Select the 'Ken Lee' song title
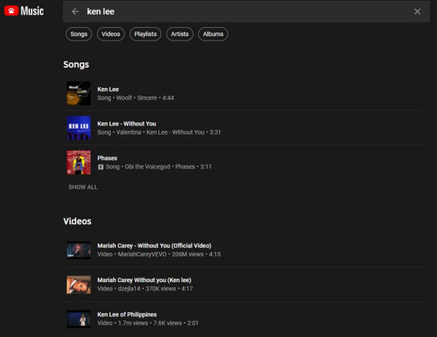The height and width of the screenshot is (337, 437). 108,90
